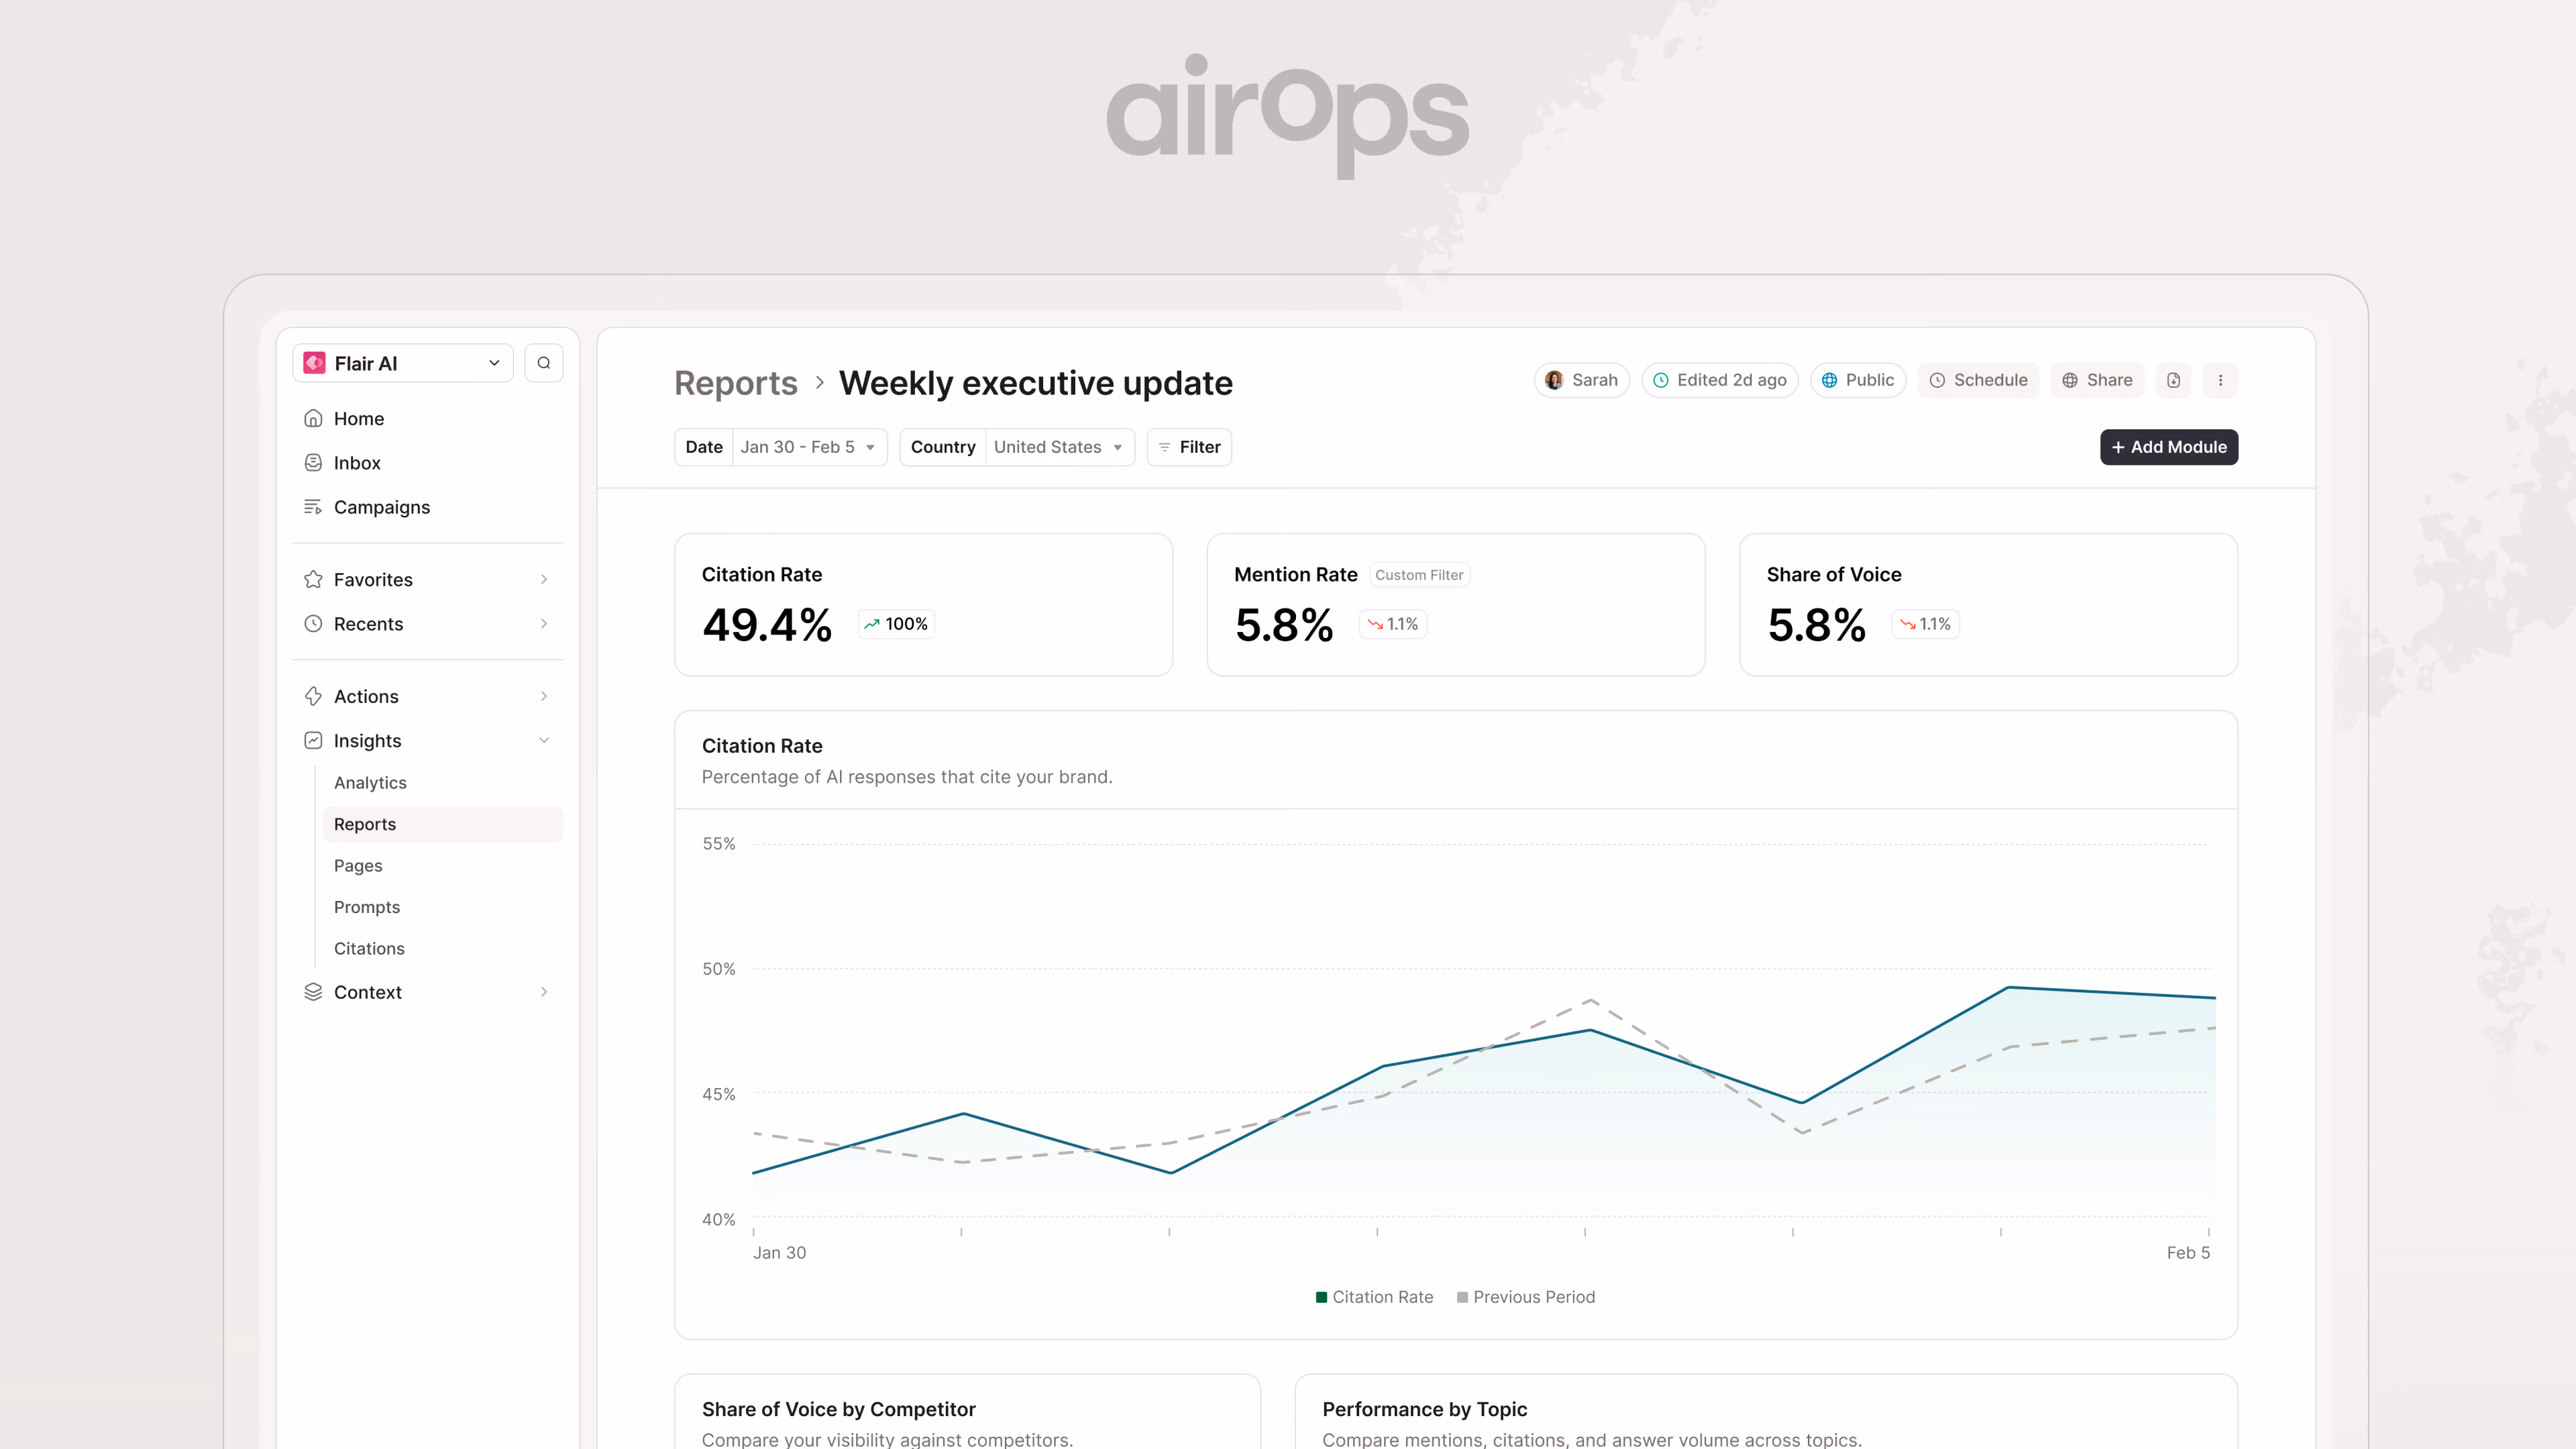Open the Flair AI workspace dropdown
Screen dimensions: 2576x1449
click(403, 363)
